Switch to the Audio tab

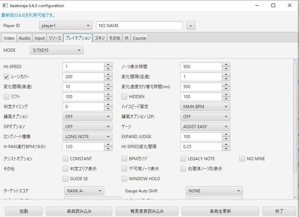(x=24, y=38)
